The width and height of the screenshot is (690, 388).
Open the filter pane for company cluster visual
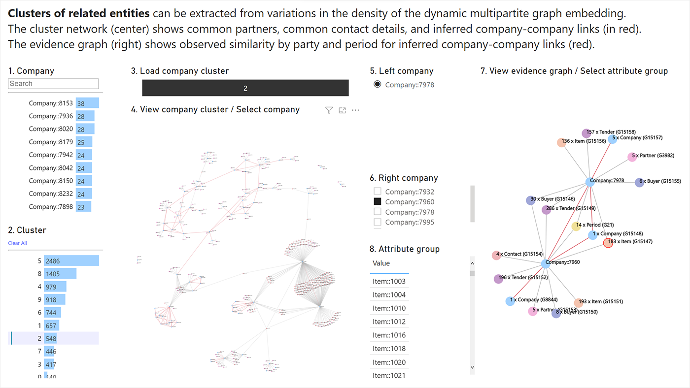[x=329, y=110]
